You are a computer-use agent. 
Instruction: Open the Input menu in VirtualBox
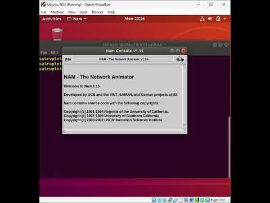pyautogui.click(x=83, y=12)
